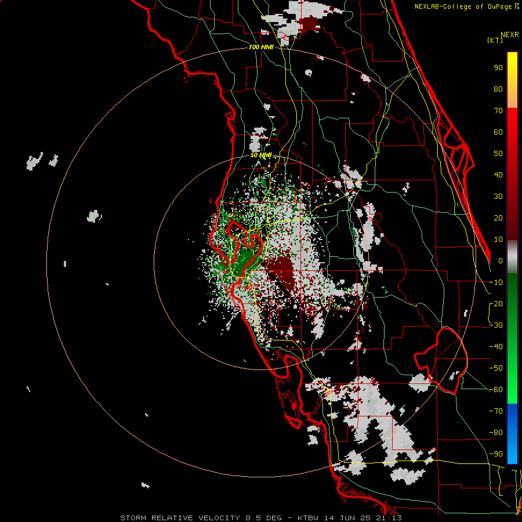Click the [KT] units label
This screenshot has width=522, height=522.
coord(495,40)
